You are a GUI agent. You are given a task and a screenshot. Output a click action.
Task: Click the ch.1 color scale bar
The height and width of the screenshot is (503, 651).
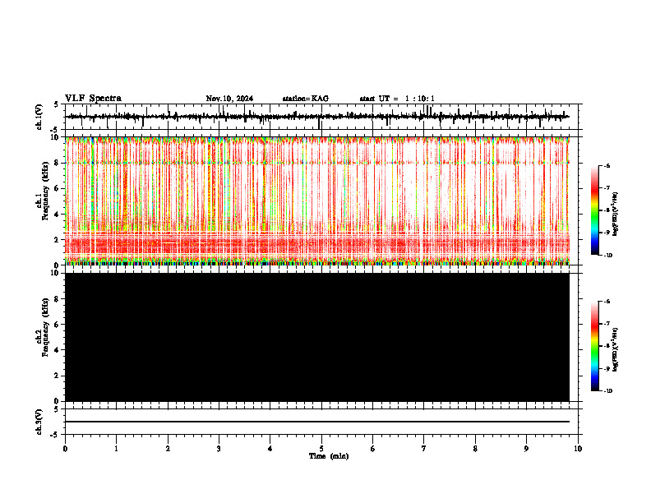[595, 210]
